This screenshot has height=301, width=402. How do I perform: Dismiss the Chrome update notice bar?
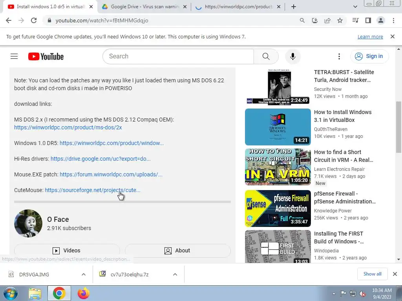(392, 36)
